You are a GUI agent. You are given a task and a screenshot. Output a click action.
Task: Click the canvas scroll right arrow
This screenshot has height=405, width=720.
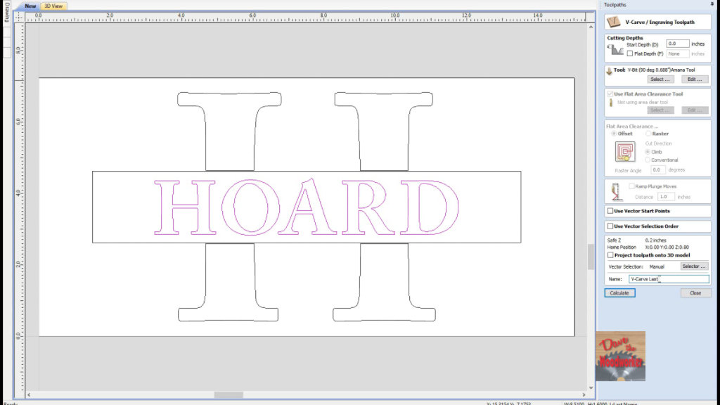584,395
